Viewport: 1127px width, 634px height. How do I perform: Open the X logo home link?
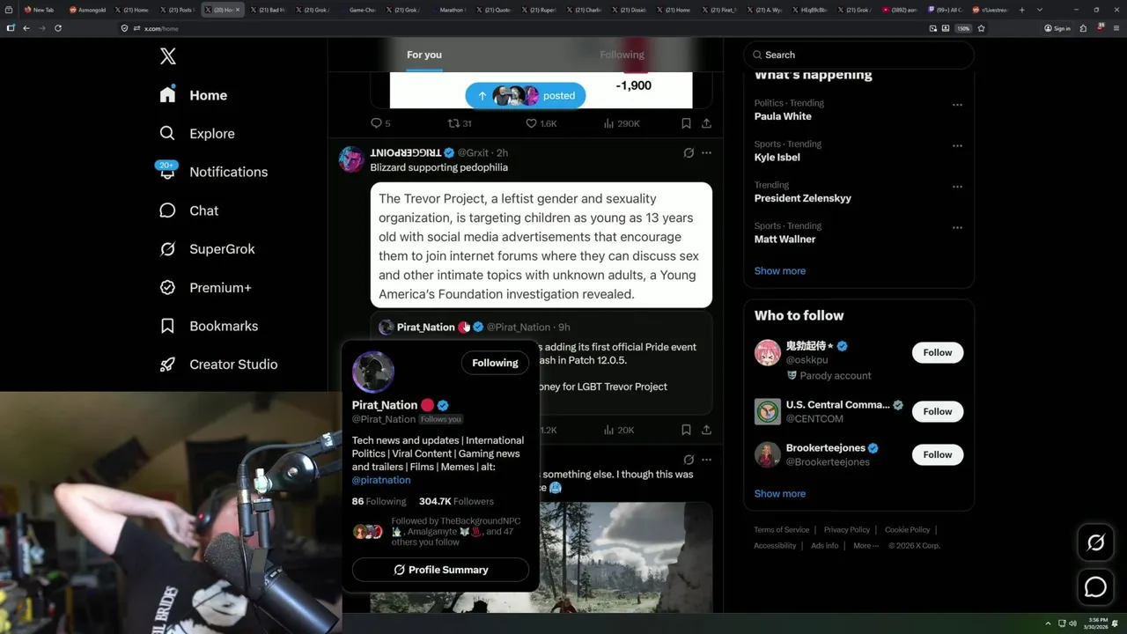coord(168,56)
